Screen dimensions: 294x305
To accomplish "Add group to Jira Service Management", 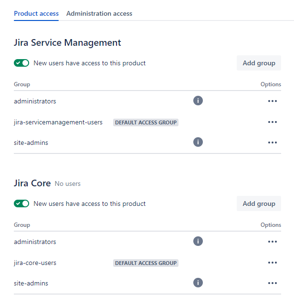I will coord(259,63).
